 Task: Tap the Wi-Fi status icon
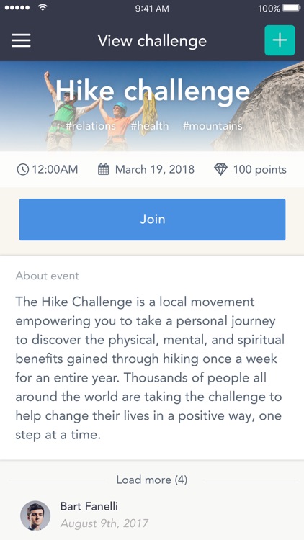43,8
